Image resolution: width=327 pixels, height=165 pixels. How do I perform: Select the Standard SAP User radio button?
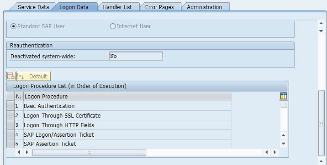click(14, 26)
